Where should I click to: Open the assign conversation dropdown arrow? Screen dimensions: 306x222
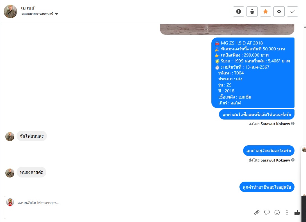57,14
